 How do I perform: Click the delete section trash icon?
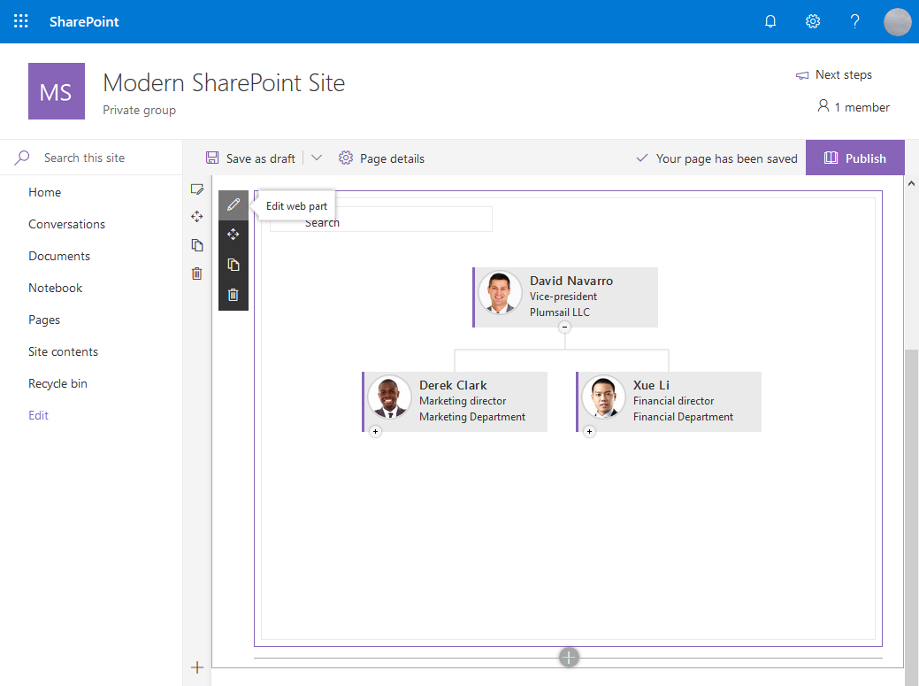tap(196, 274)
